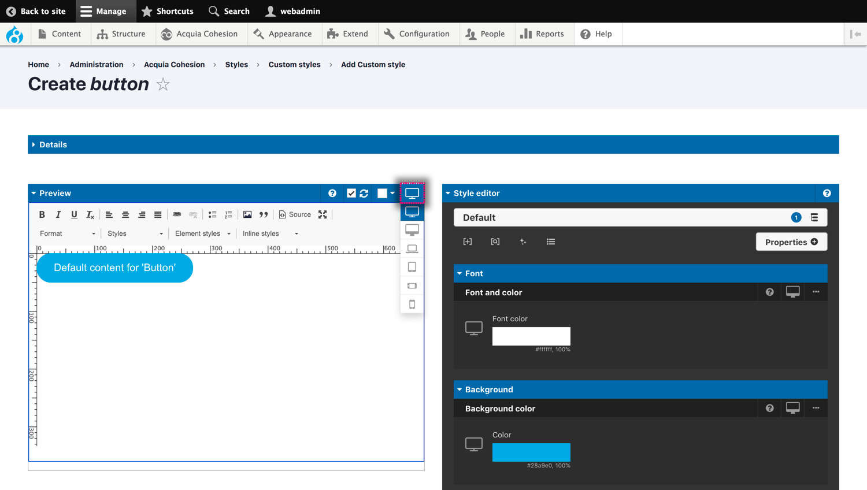Toggle the checkbox in the Preview header

(351, 194)
